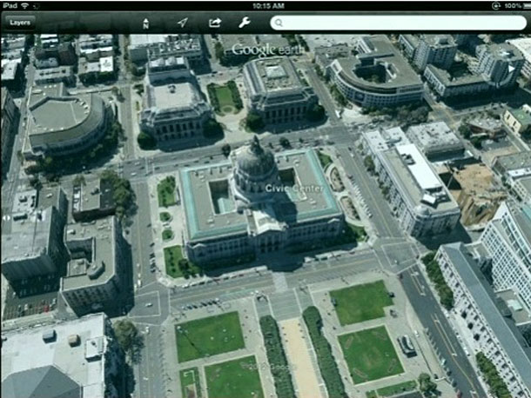
Task: Tap the My Location arrow icon
Action: pyautogui.click(x=182, y=23)
